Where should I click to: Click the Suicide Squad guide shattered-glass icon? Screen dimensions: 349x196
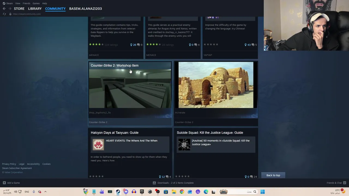[184, 145]
